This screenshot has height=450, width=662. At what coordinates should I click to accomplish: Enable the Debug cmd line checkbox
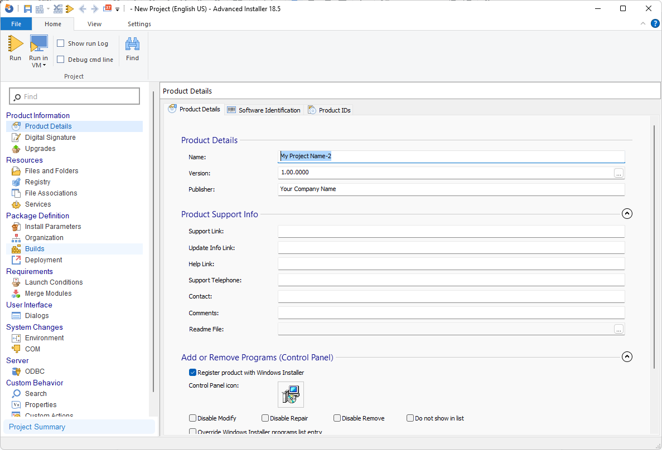(x=61, y=60)
